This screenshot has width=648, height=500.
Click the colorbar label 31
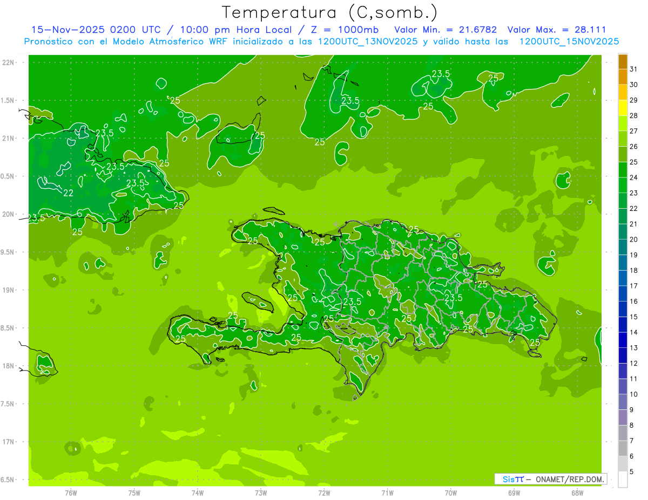634,69
